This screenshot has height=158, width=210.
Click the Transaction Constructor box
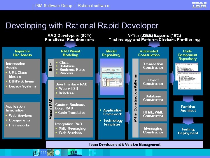[x=153, y=66]
